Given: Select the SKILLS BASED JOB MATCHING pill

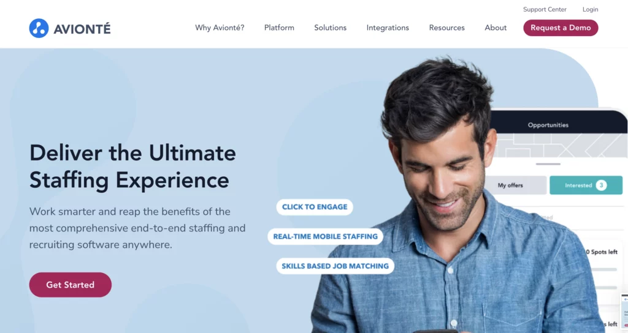Looking at the screenshot, I should (x=335, y=266).
